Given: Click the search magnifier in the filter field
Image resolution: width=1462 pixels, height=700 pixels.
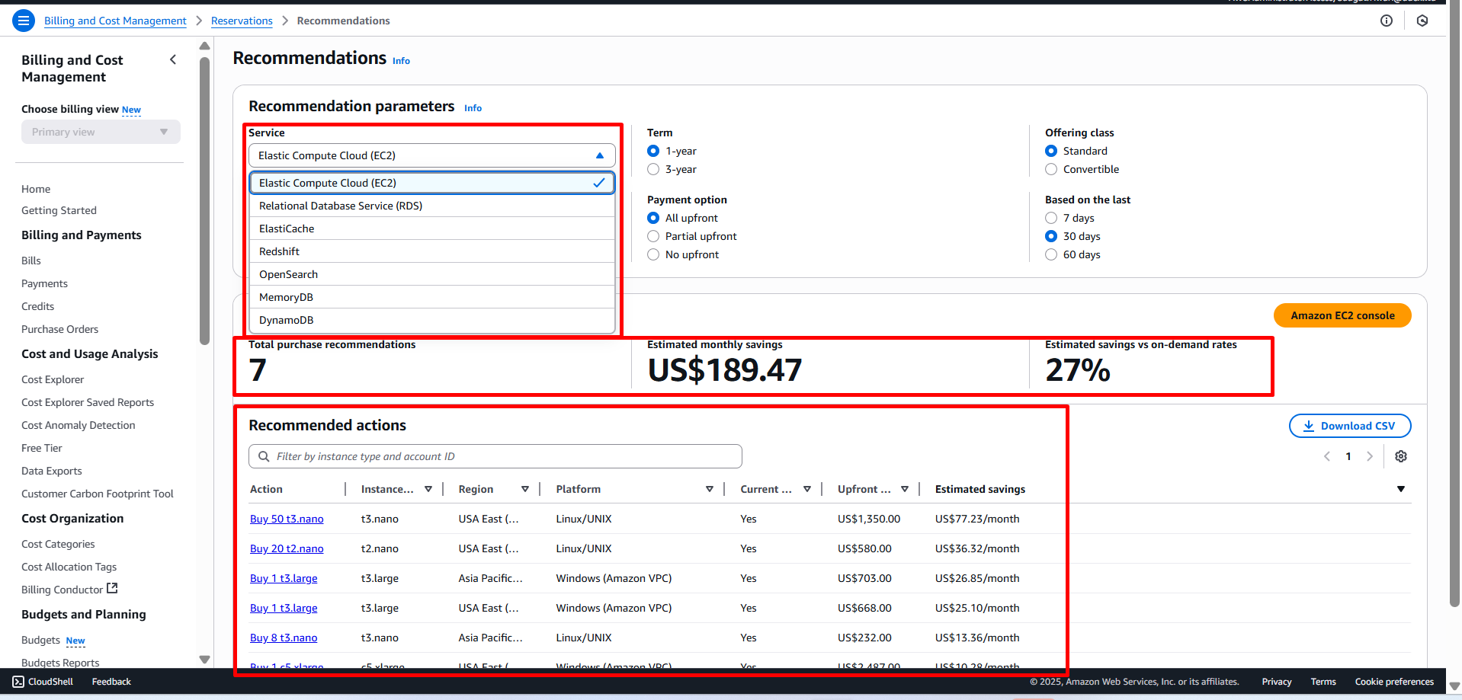Looking at the screenshot, I should click(x=263, y=455).
